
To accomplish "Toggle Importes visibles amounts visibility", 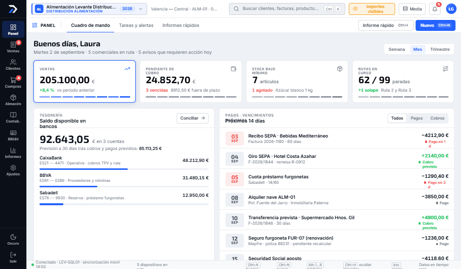I will pyautogui.click(x=372, y=9).
